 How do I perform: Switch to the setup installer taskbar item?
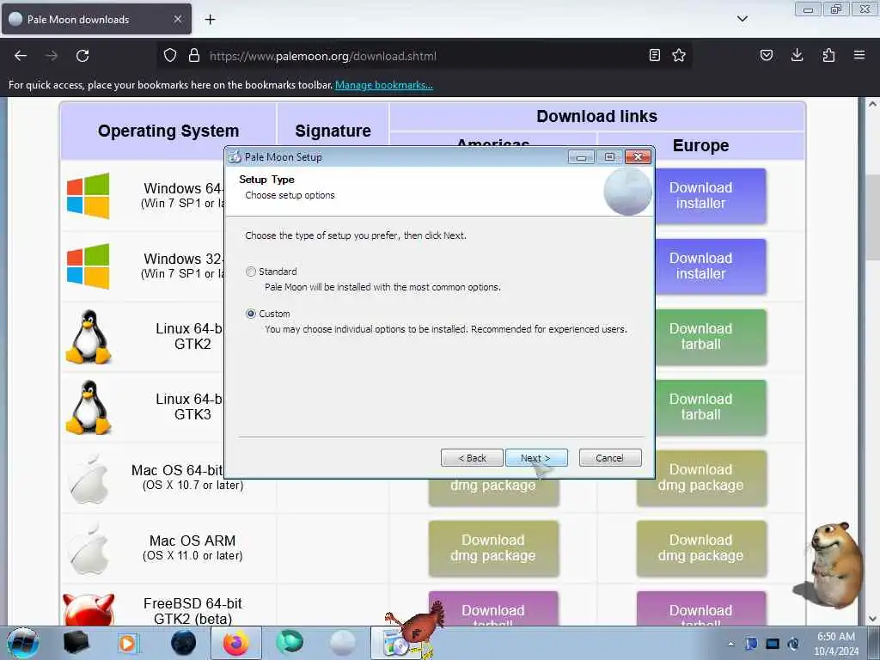tap(395, 643)
